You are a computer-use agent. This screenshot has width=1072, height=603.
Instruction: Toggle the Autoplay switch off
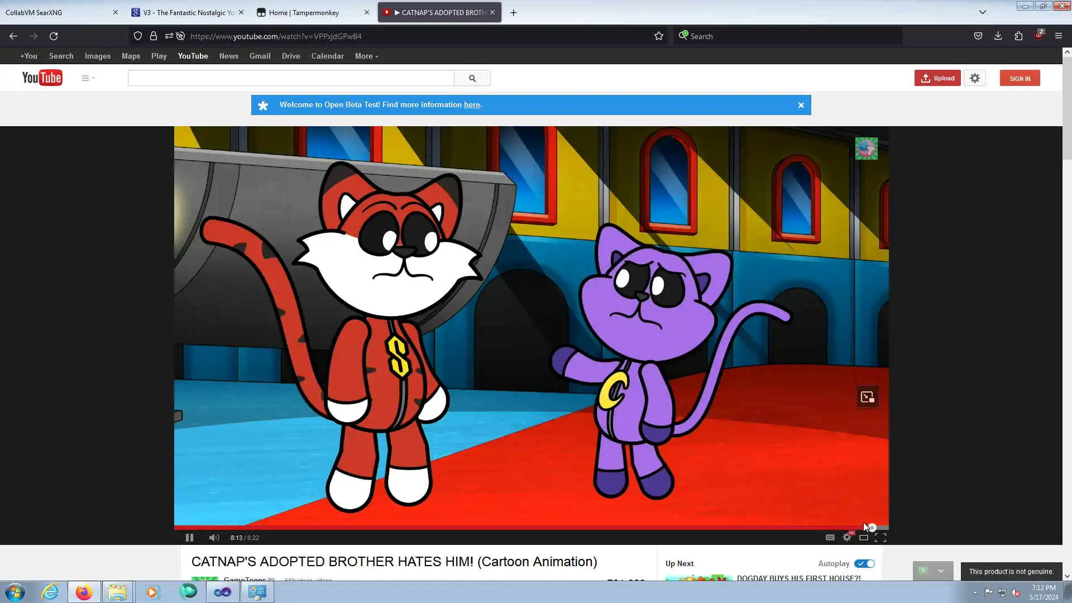(x=865, y=563)
